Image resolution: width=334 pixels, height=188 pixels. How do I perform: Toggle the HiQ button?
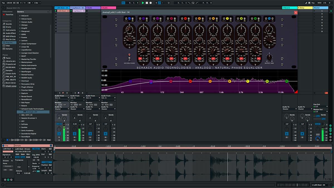(x=17, y=157)
